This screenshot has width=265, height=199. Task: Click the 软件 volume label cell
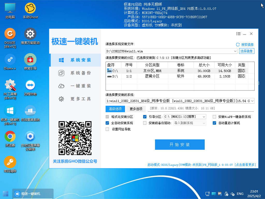pos(181,76)
